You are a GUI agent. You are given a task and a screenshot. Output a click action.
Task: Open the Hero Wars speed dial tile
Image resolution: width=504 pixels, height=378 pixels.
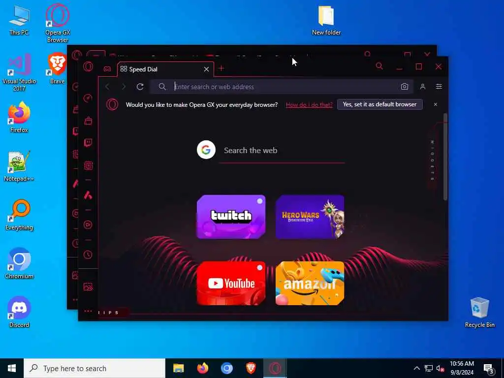coord(310,217)
